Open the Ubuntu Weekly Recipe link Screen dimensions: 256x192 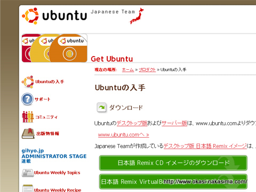58,190
